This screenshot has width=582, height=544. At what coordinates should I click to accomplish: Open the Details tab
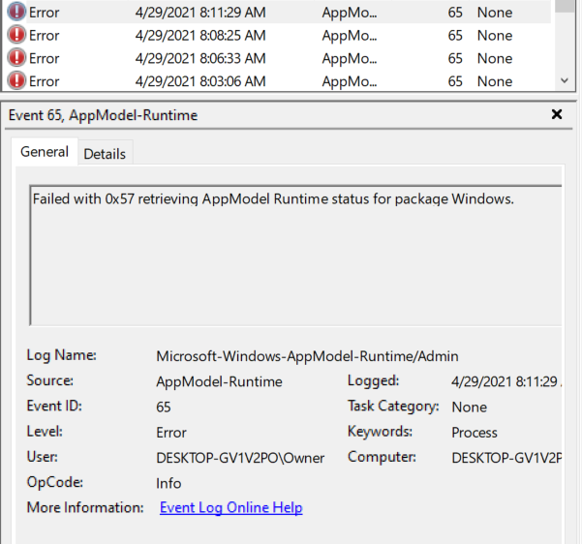click(105, 154)
